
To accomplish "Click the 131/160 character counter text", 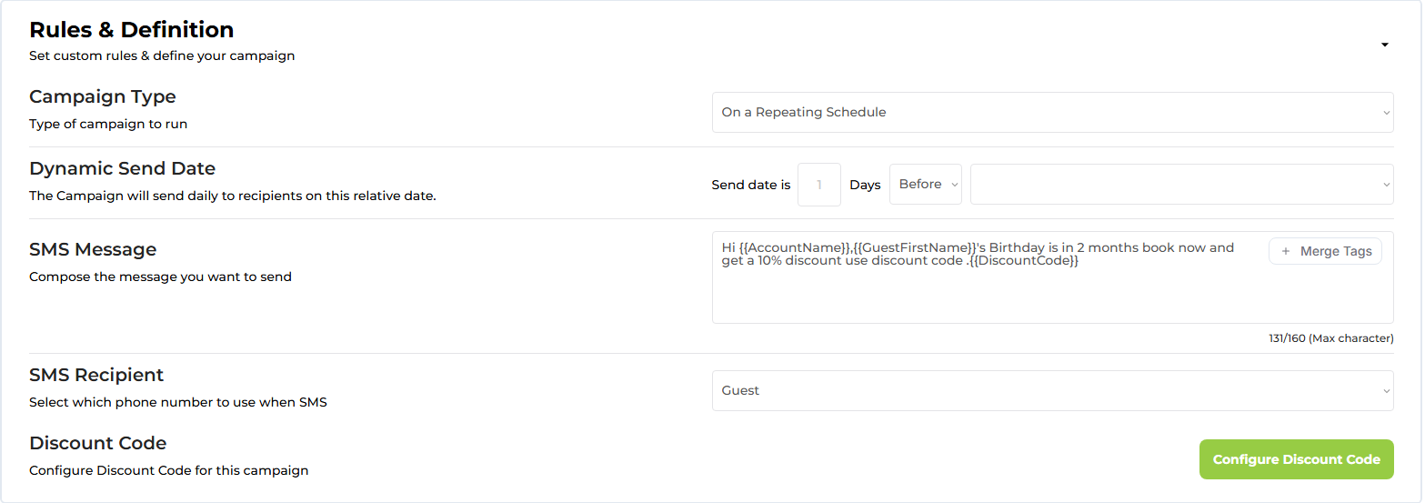I will [x=1330, y=338].
